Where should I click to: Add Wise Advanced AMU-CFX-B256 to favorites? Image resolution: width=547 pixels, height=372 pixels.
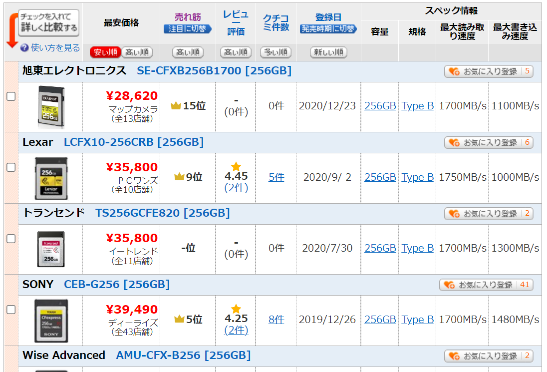489,356
